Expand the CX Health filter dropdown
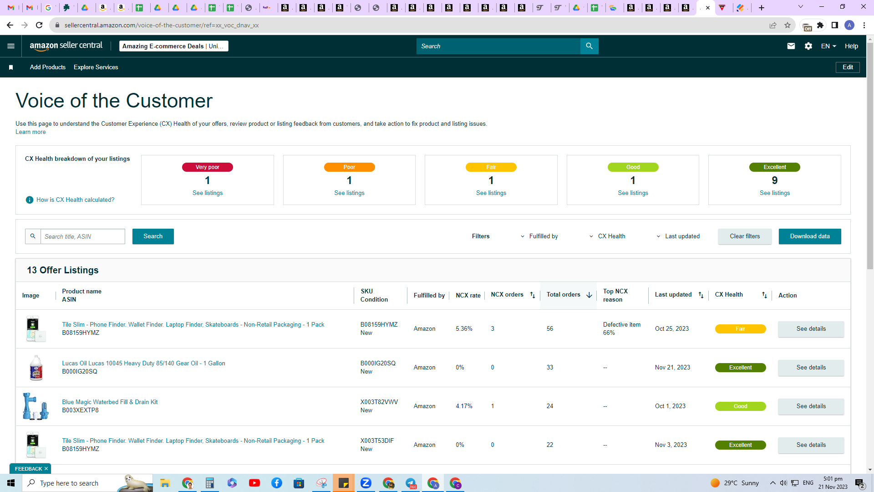874x492 pixels. pyautogui.click(x=607, y=236)
